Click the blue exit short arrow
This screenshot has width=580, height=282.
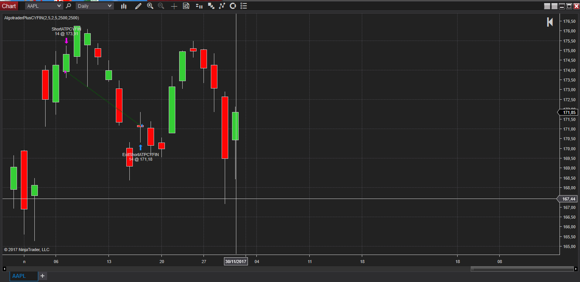click(x=141, y=147)
